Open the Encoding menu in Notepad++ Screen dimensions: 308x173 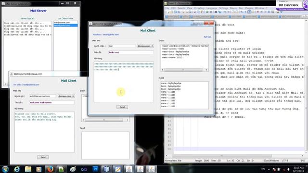click(199, 8)
